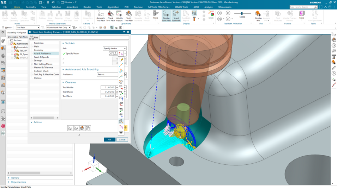Select Collision Check in dialog tree

41,71
